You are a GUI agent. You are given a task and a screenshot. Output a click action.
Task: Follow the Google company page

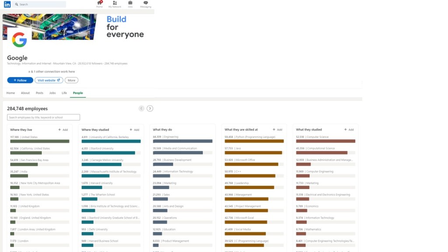(20, 80)
